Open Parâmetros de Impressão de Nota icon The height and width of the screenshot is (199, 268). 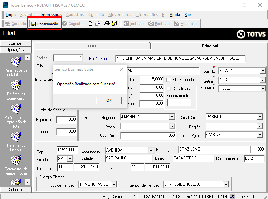pyautogui.click(x=16, y=108)
